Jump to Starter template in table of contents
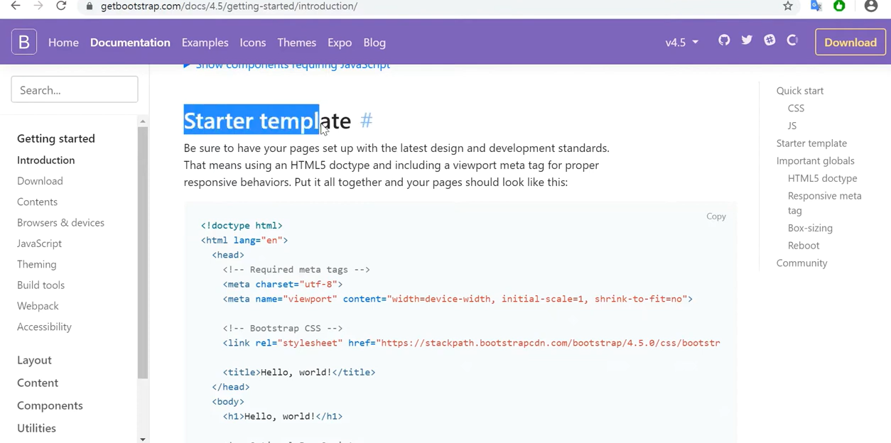The width and height of the screenshot is (891, 443). 811,143
